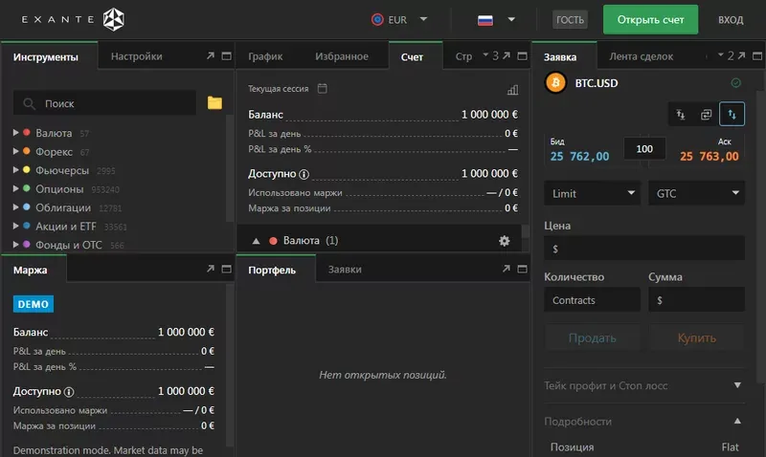Click the Сумма amount field

pyautogui.click(x=697, y=299)
